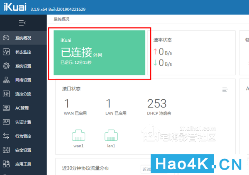Open the 接口状态 panel list menu icon
This screenshot has width=249, height=175.
(225, 90)
